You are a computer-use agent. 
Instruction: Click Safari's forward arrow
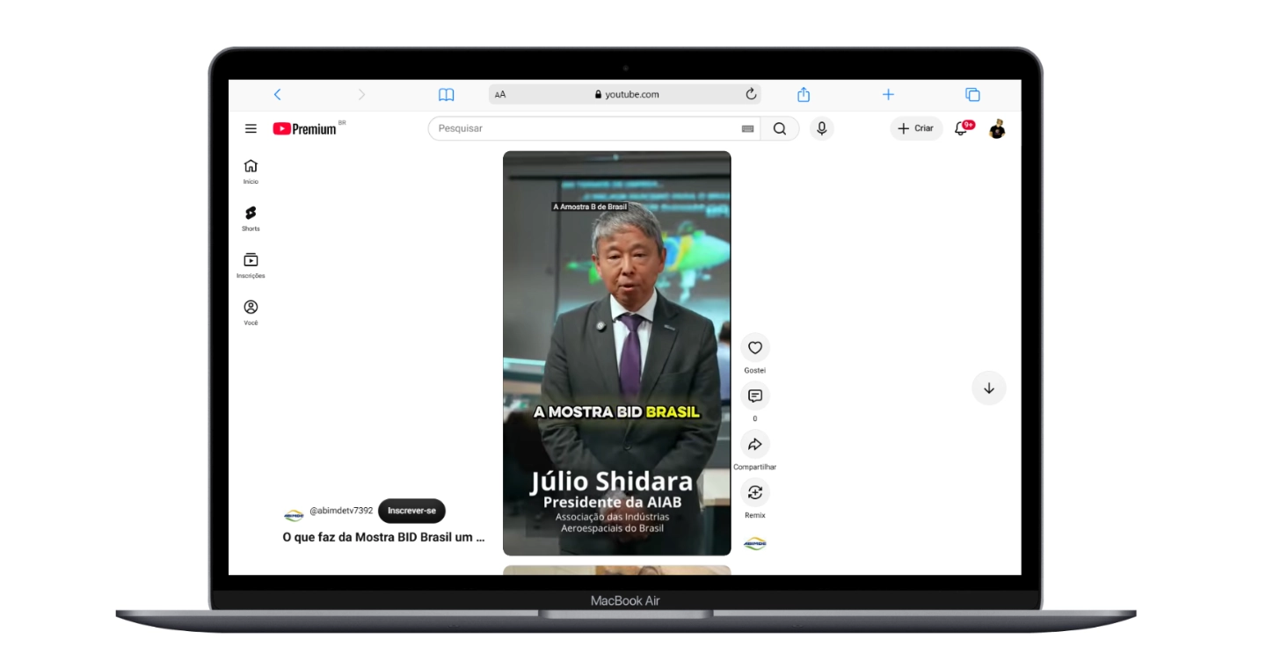click(361, 95)
